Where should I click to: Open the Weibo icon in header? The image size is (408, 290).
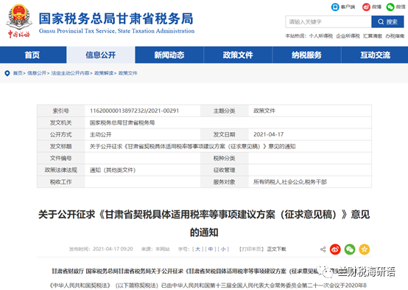(x=366, y=7)
